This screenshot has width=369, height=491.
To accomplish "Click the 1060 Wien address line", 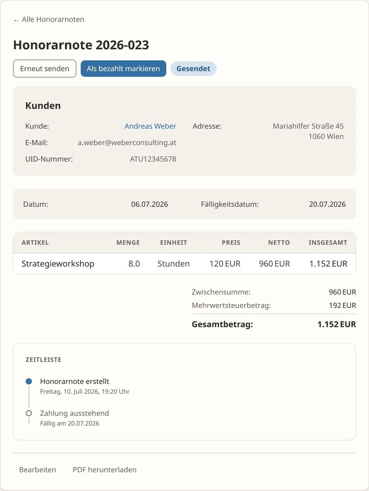I will pyautogui.click(x=326, y=136).
